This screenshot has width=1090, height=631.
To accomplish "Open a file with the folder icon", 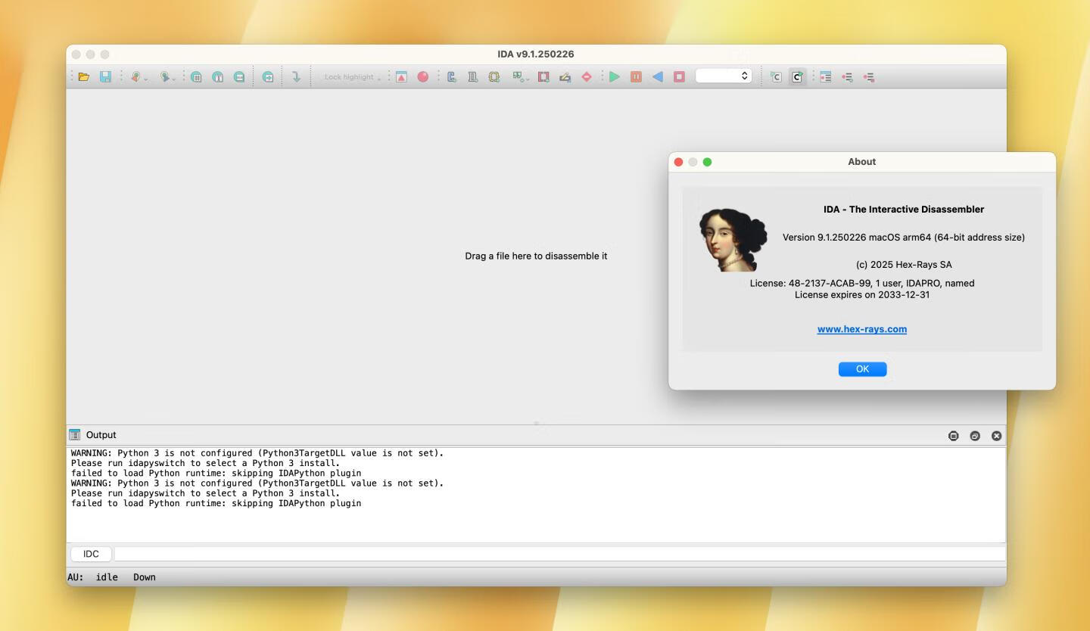I will (x=84, y=76).
